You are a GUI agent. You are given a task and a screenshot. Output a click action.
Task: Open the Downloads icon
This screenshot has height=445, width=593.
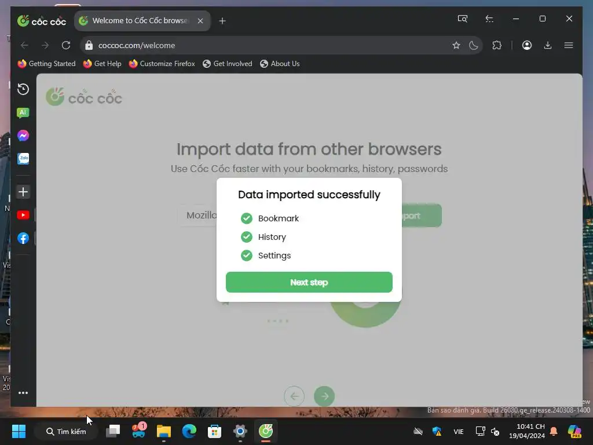(548, 45)
